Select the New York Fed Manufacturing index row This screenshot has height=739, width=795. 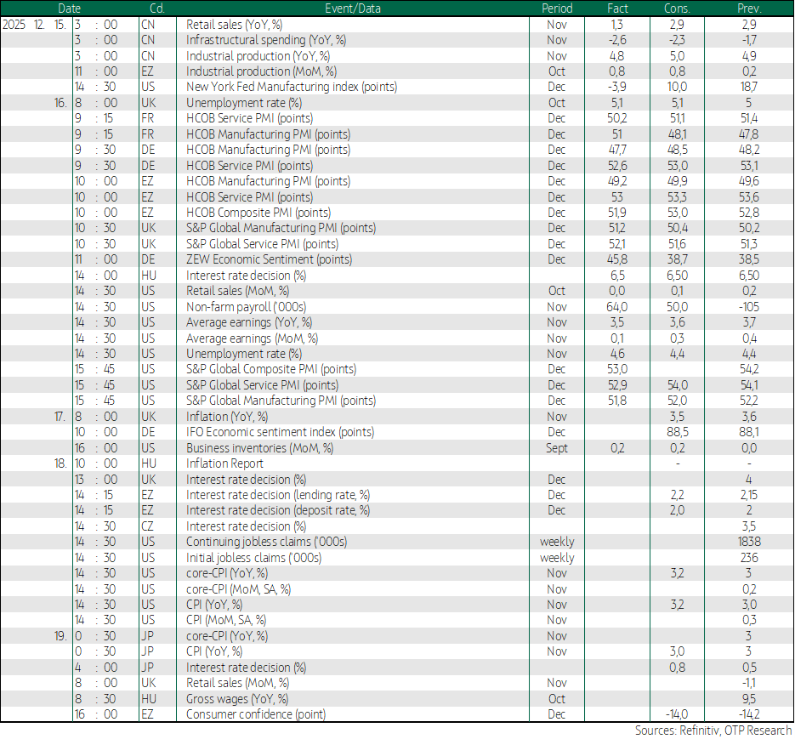pos(291,87)
